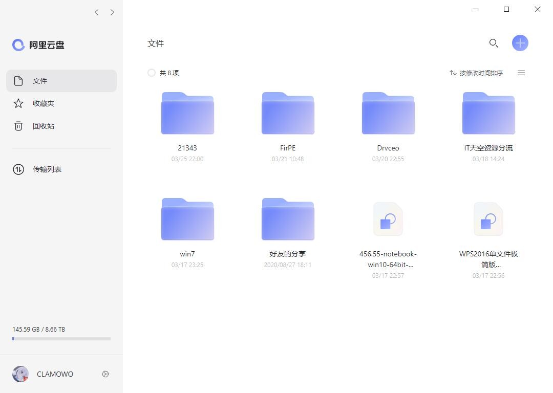Viewport: 553px width, 393px height.
Task: Select the WPS2016单文件极简版 file
Action: click(x=488, y=219)
